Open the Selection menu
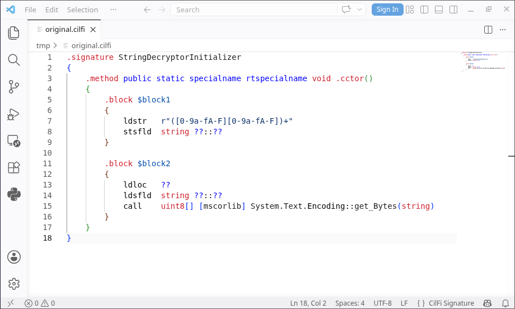This screenshot has width=515, height=309. [x=82, y=10]
